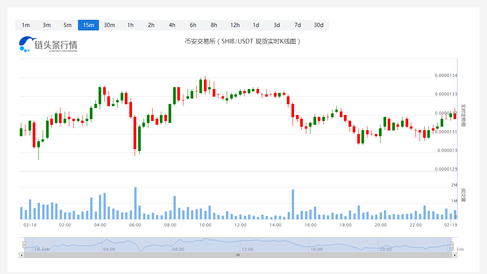The image size is (487, 274).
Task: Click the scrollbar left arrow button
Action: tap(21, 255)
